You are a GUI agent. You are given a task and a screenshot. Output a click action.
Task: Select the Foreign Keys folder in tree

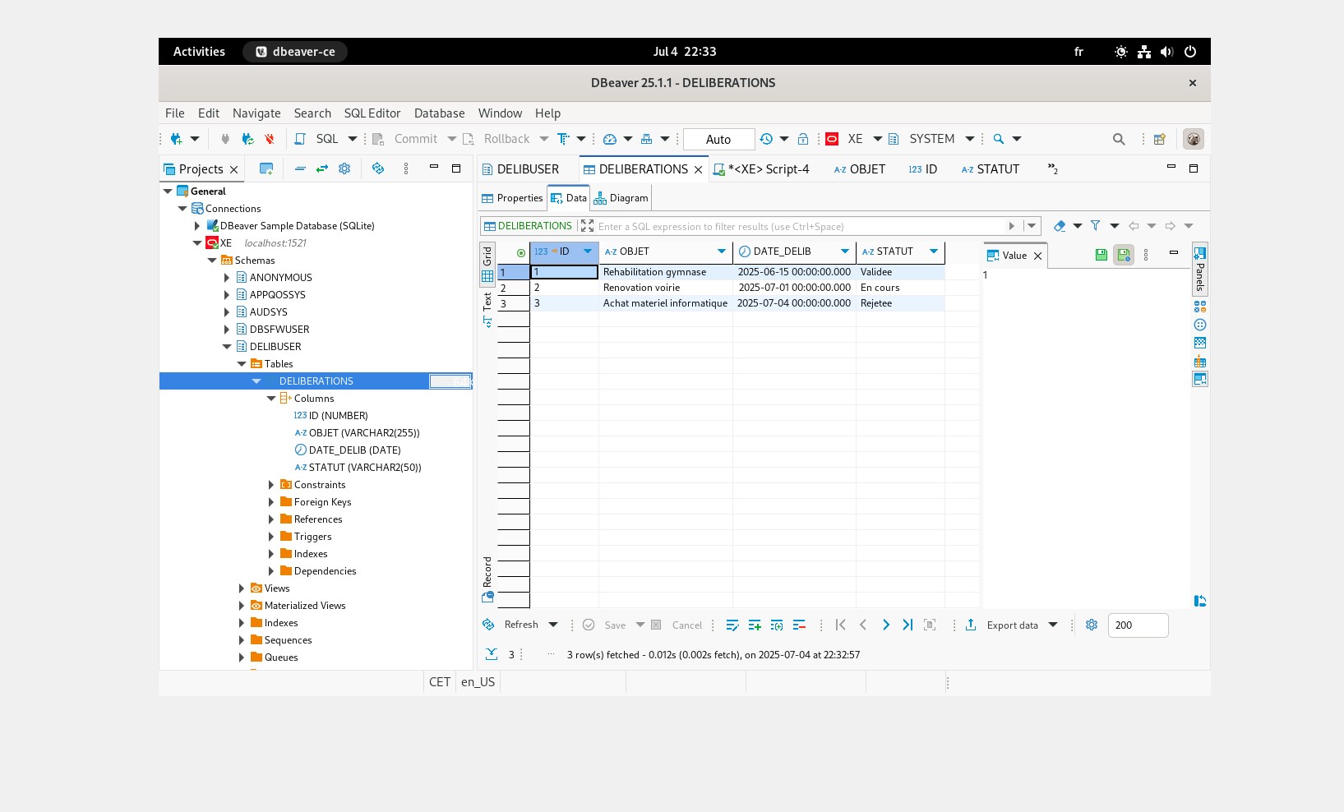322,502
